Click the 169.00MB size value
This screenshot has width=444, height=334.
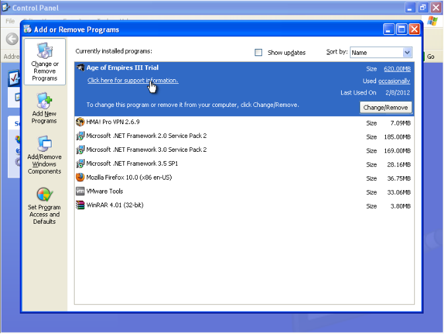pos(397,151)
